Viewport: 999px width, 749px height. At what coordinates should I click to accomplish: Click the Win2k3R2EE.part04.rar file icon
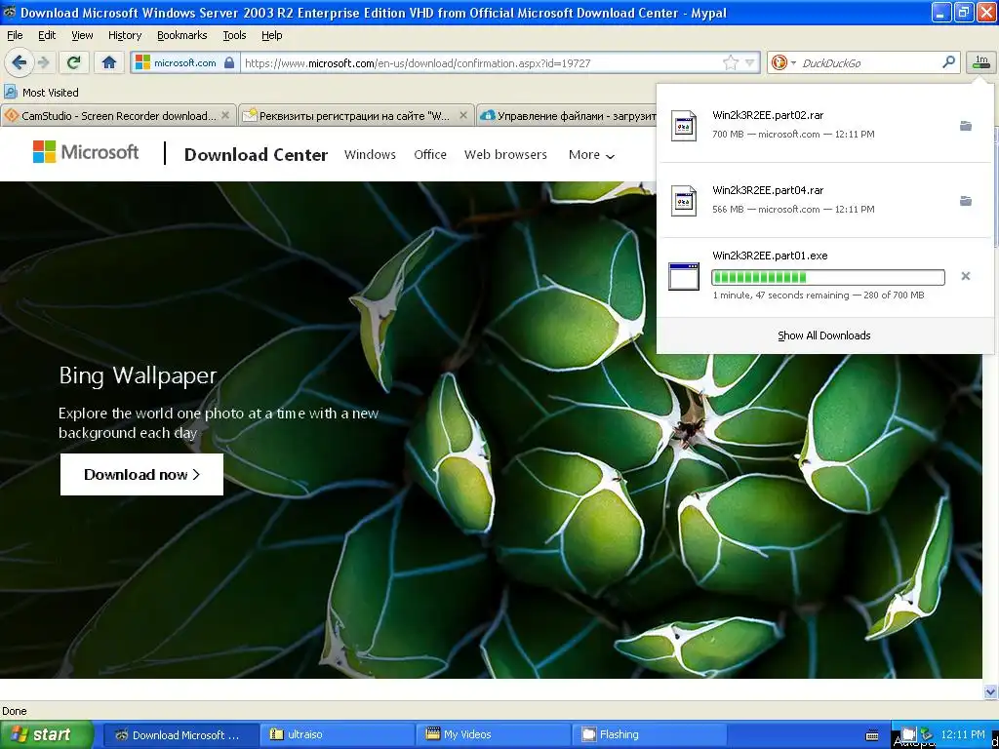pyautogui.click(x=684, y=201)
